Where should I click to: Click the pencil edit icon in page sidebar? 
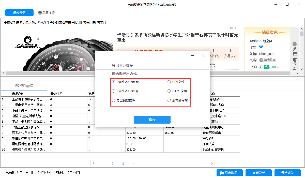coord(295,49)
